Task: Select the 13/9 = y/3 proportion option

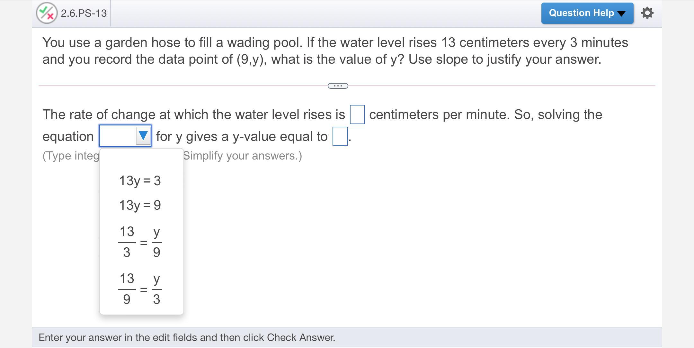Action: tap(140, 289)
